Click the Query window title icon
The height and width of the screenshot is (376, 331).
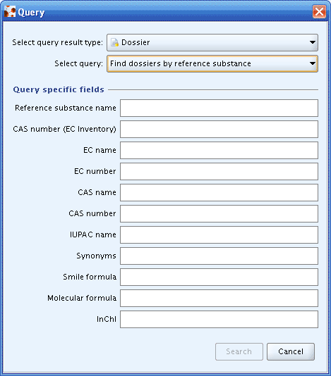[10, 12]
